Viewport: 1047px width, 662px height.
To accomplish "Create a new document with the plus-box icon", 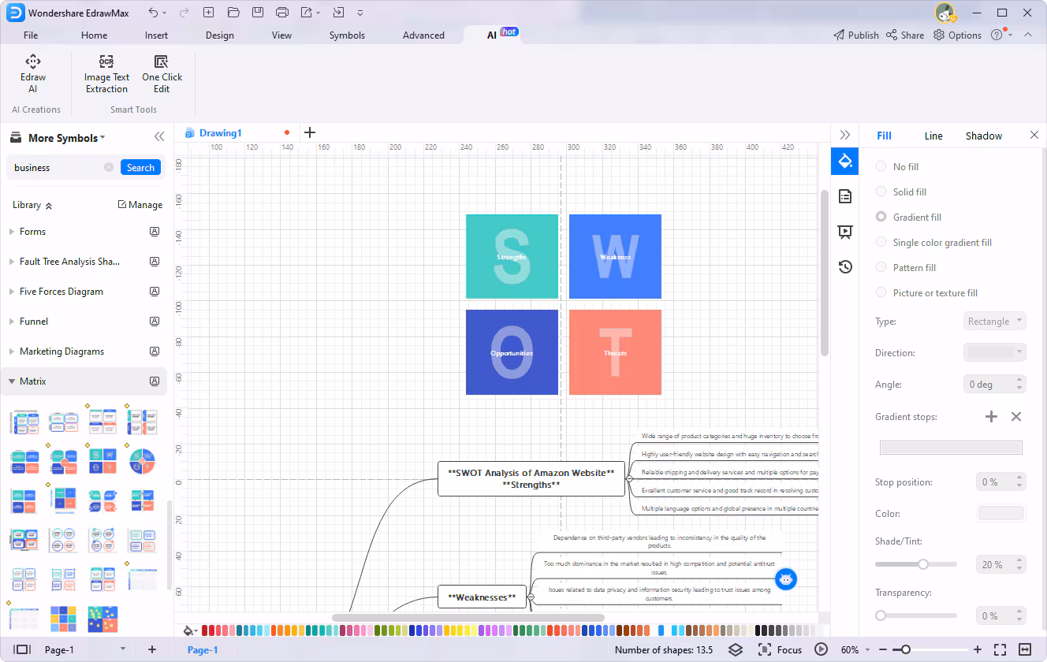I will pyautogui.click(x=208, y=13).
